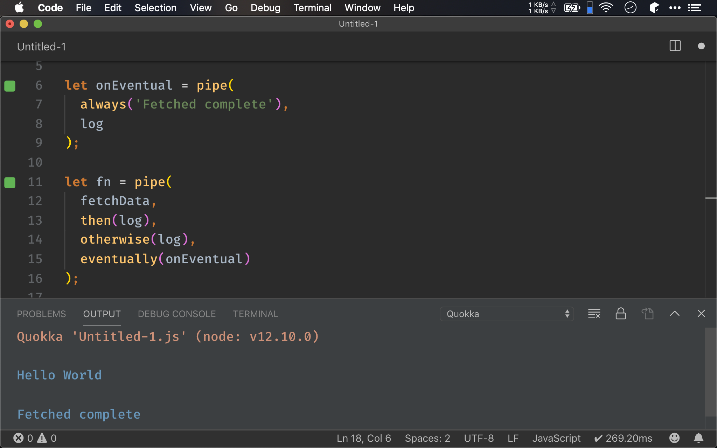Click Quokka timing 269.20ms status
Screen dimensions: 717x448
623,438
